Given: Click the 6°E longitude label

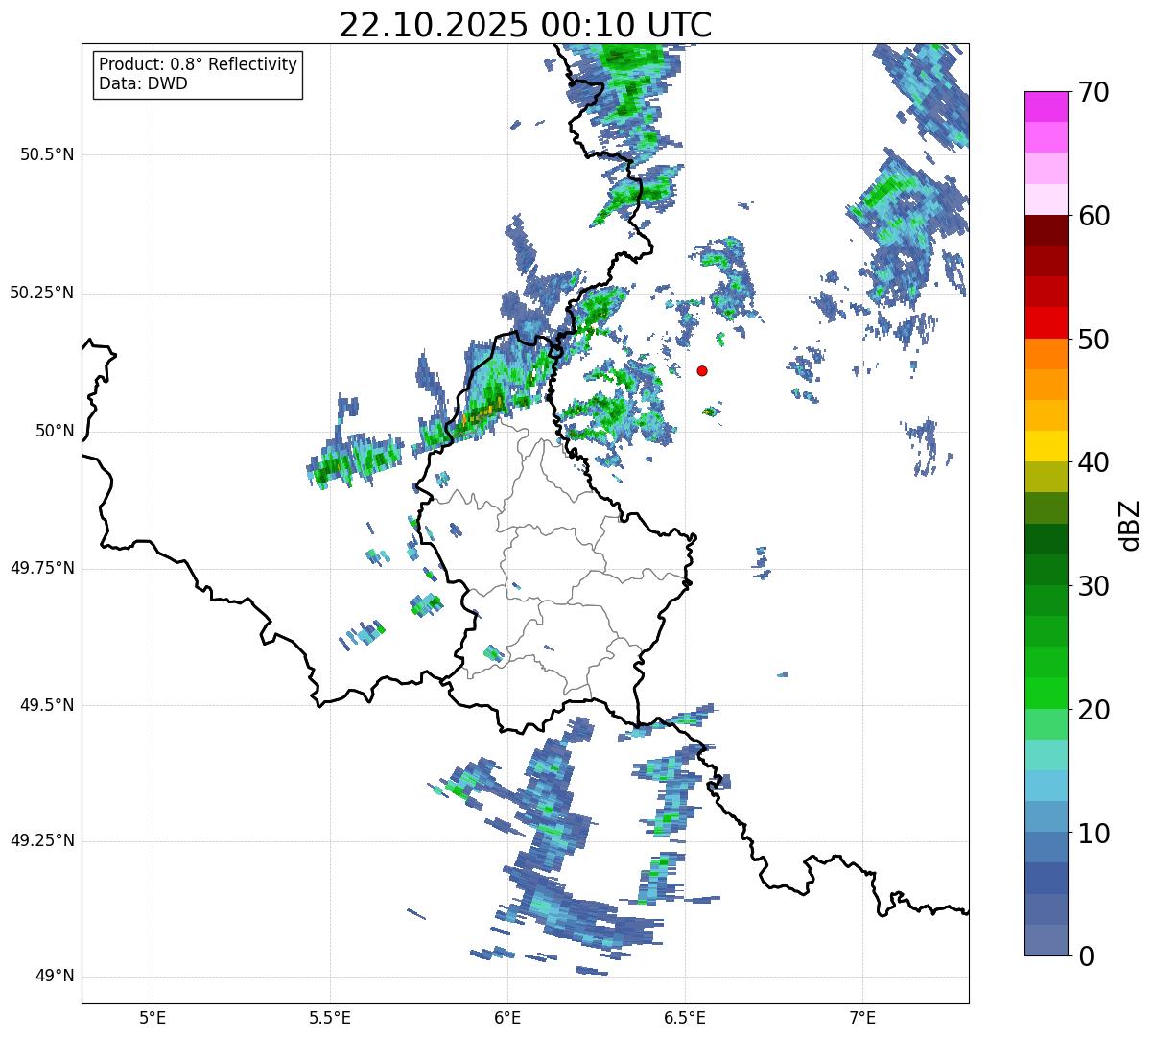Looking at the screenshot, I should (507, 1017).
